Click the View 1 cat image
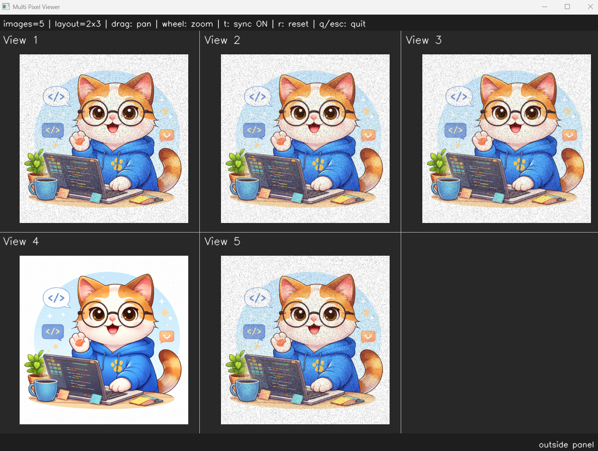 tap(104, 138)
